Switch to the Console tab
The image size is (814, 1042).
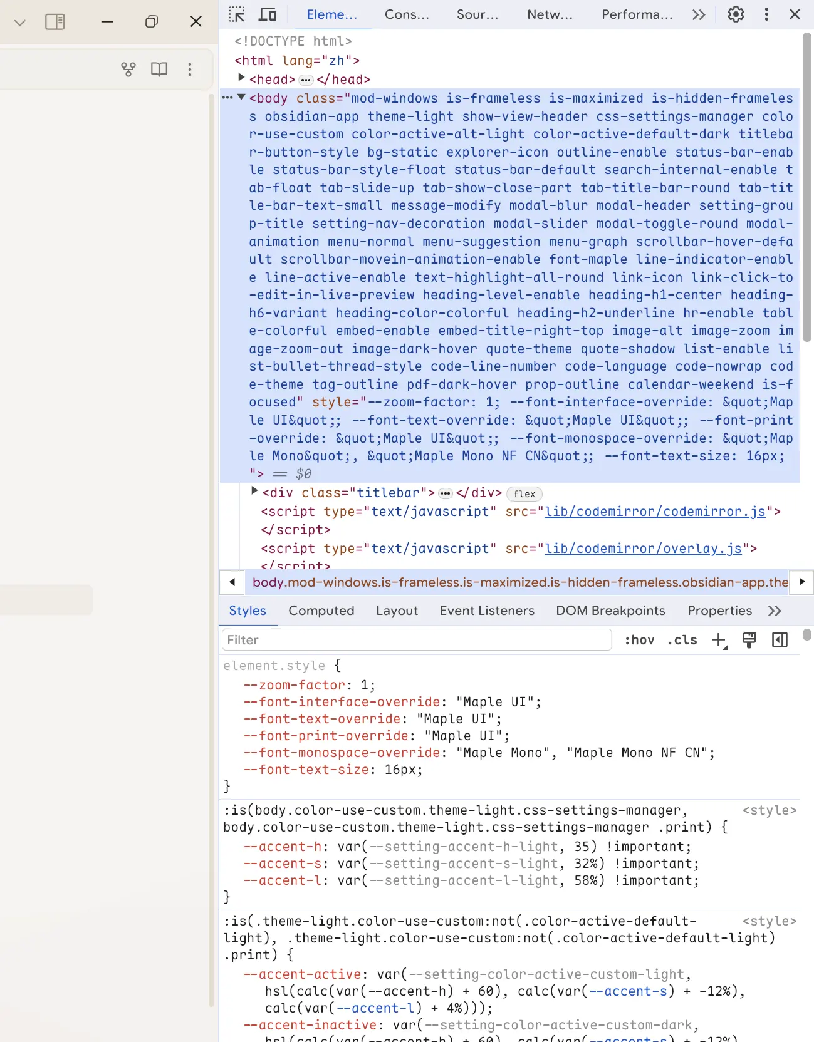point(407,14)
